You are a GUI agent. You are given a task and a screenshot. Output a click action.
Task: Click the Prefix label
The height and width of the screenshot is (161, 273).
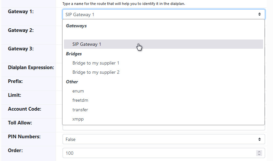click(x=15, y=81)
